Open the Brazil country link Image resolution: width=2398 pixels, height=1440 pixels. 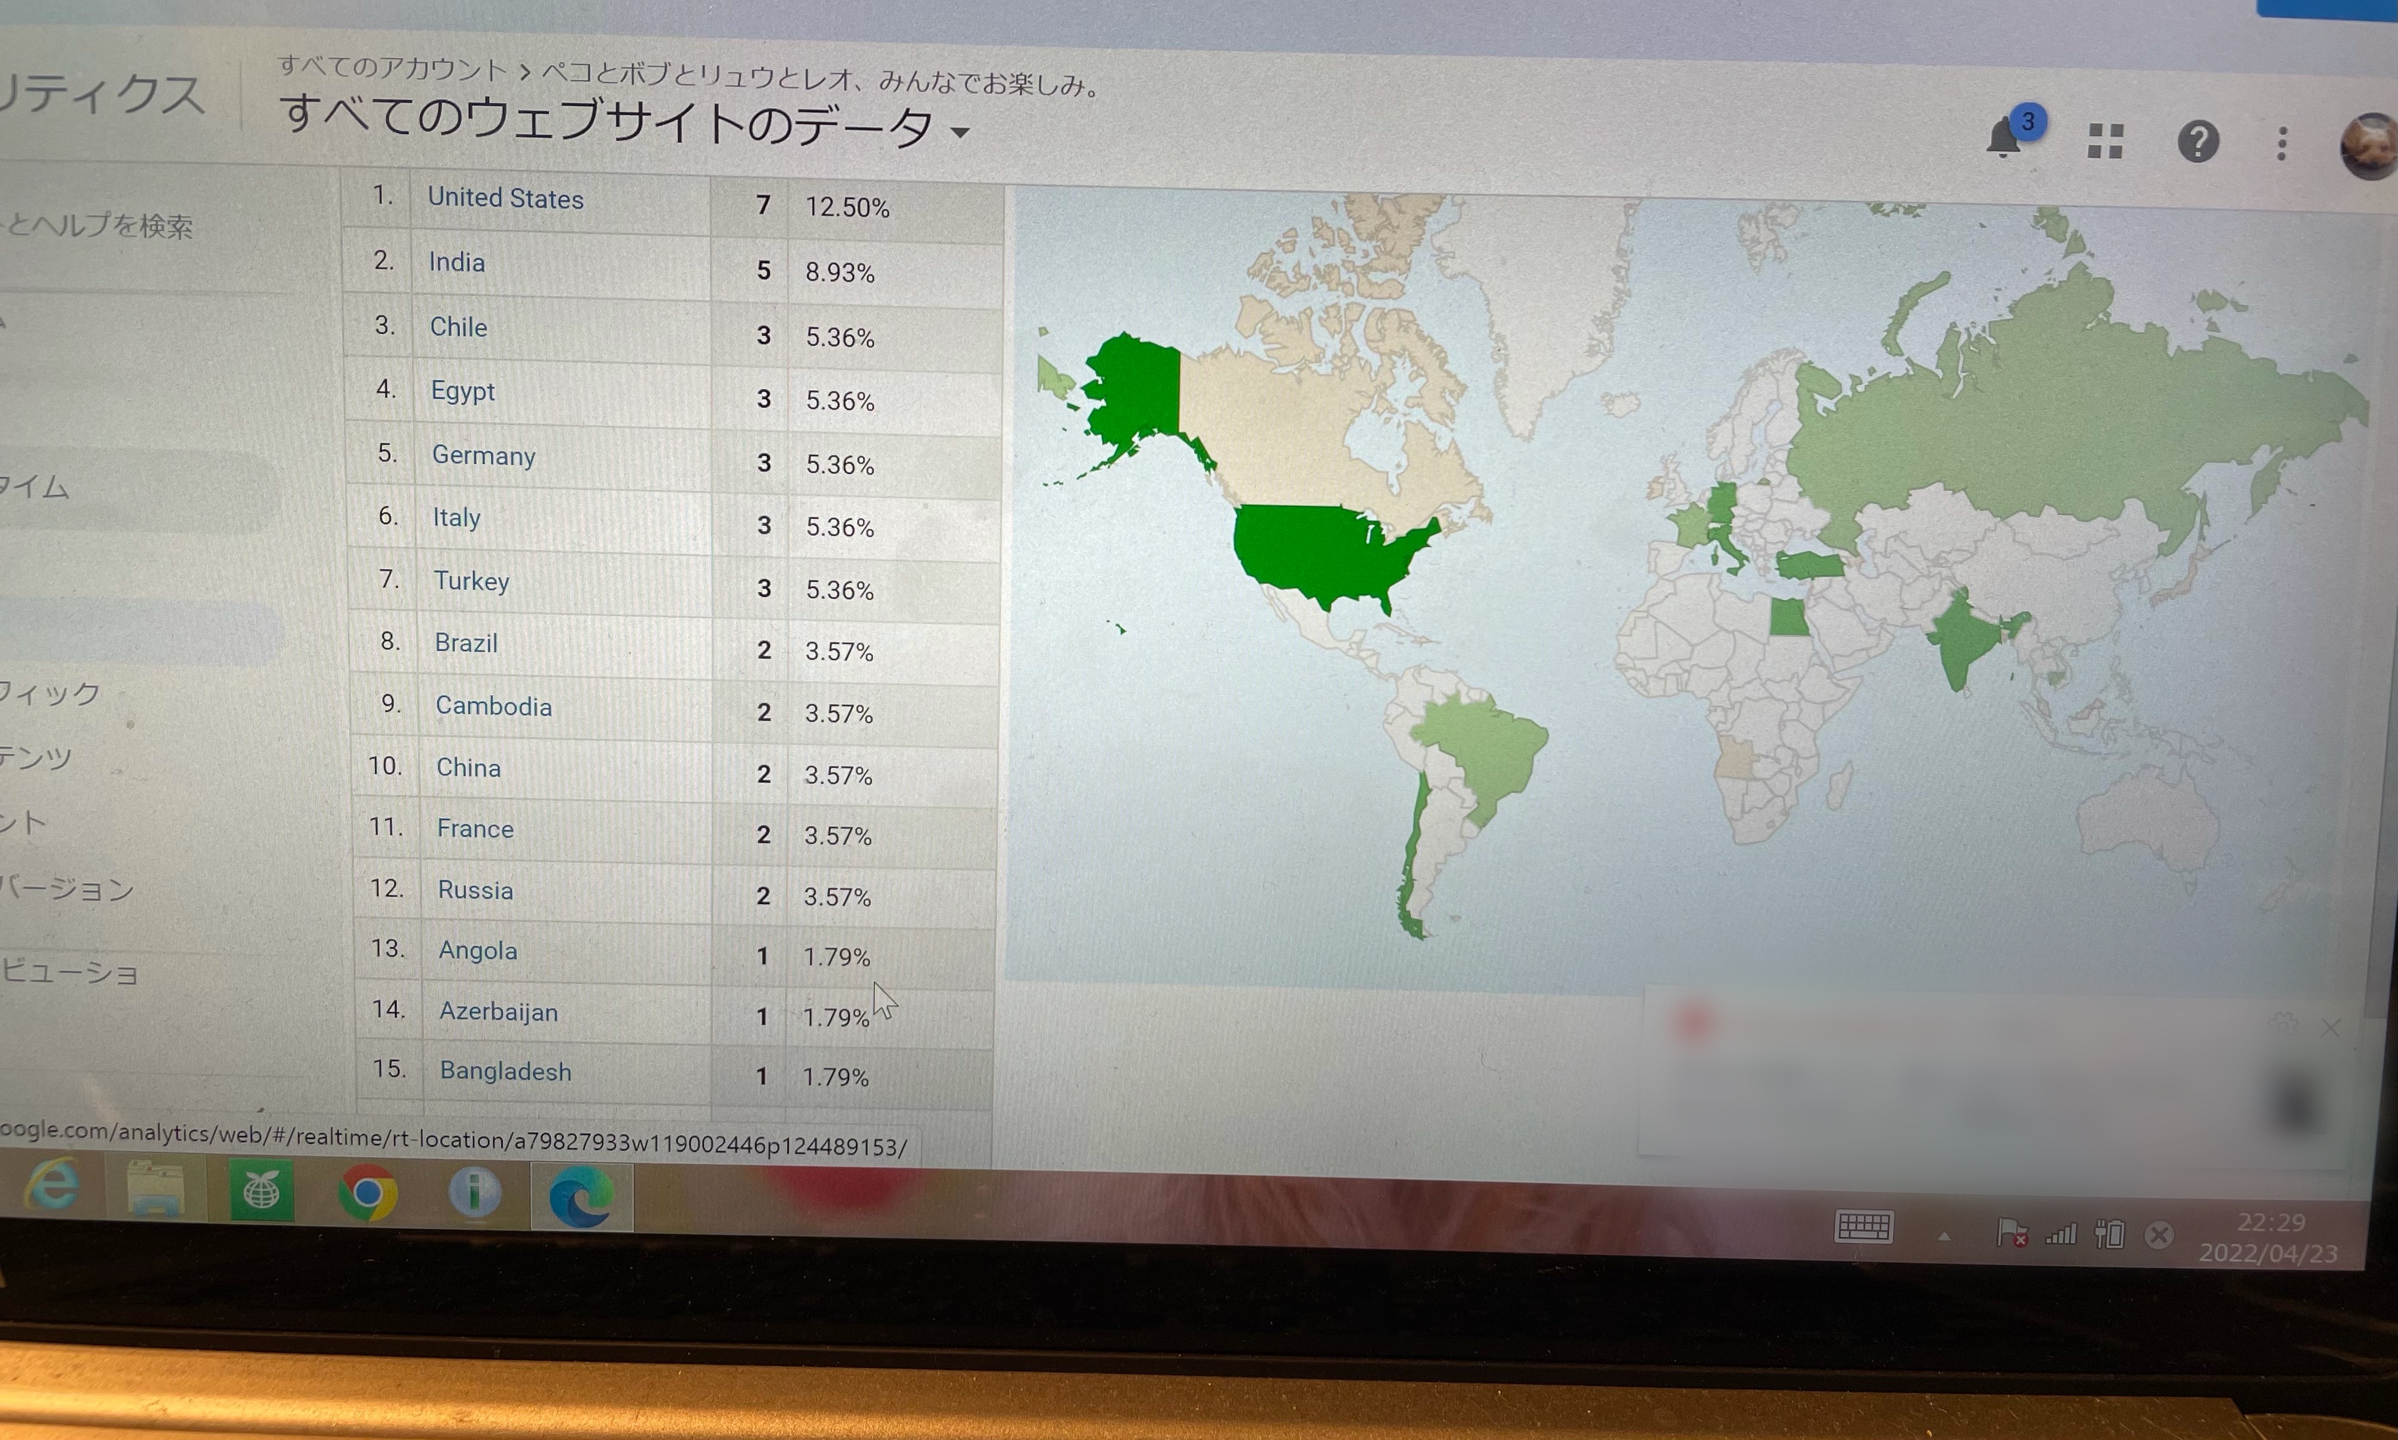click(x=466, y=644)
